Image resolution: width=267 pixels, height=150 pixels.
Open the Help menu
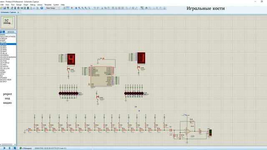(63, 5)
